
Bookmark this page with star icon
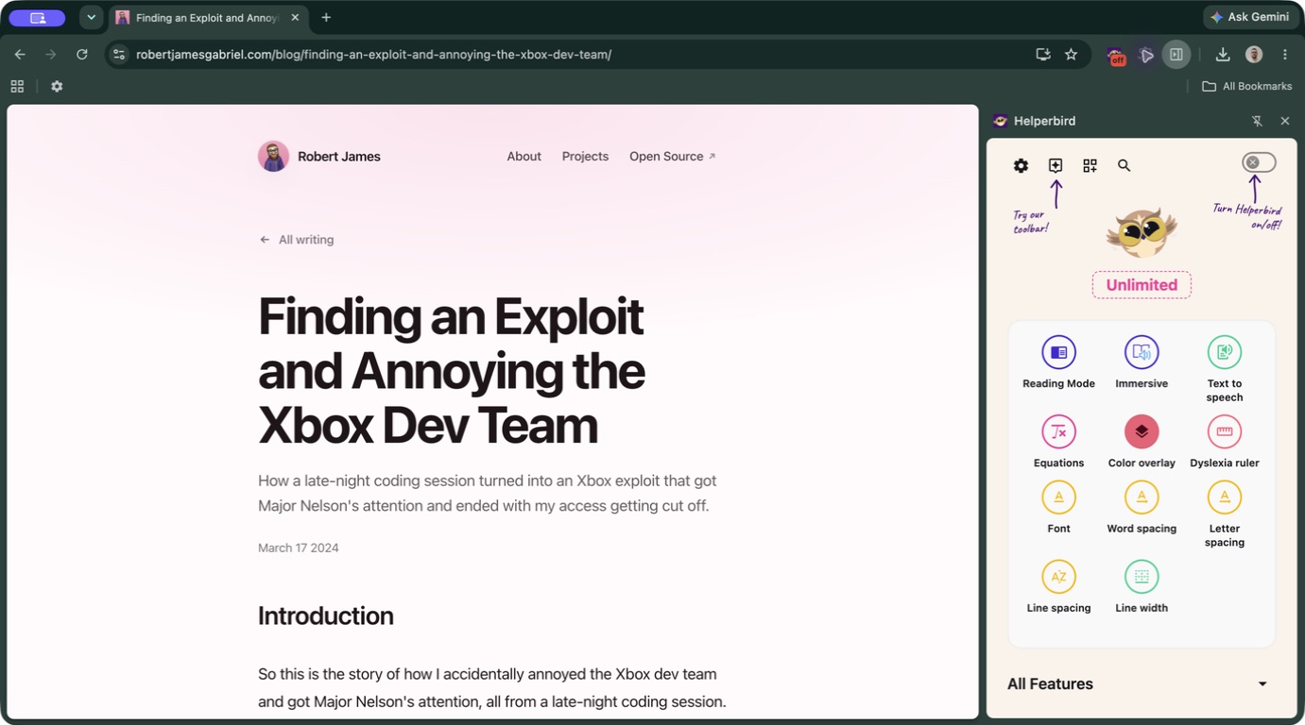pos(1071,55)
